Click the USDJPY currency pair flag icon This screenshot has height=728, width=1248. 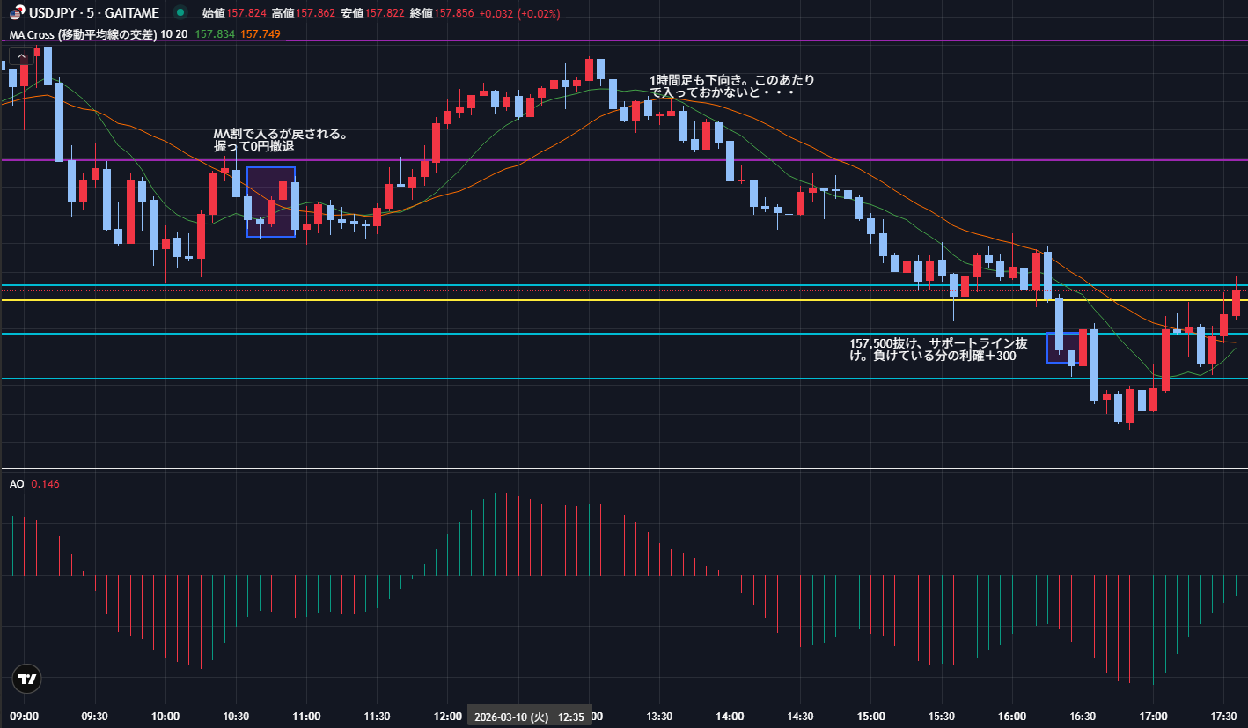click(17, 13)
